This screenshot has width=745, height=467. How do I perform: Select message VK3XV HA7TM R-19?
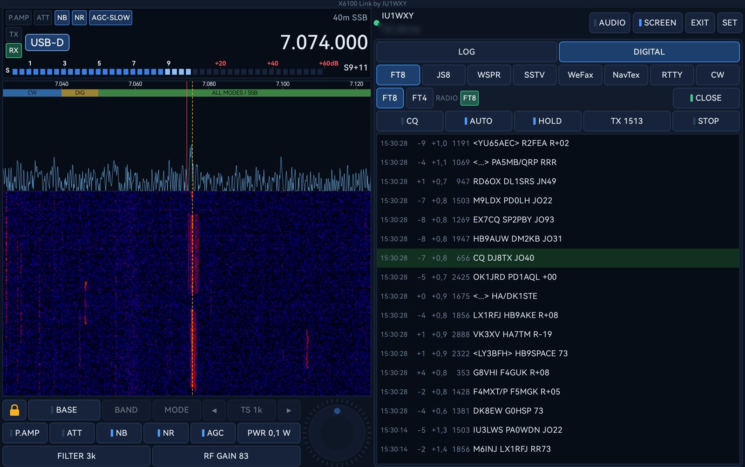558,334
